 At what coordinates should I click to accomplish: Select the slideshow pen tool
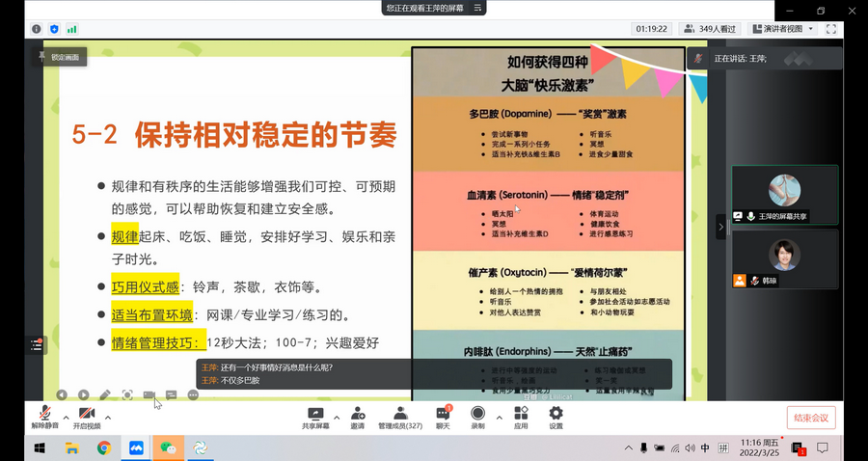pos(105,394)
